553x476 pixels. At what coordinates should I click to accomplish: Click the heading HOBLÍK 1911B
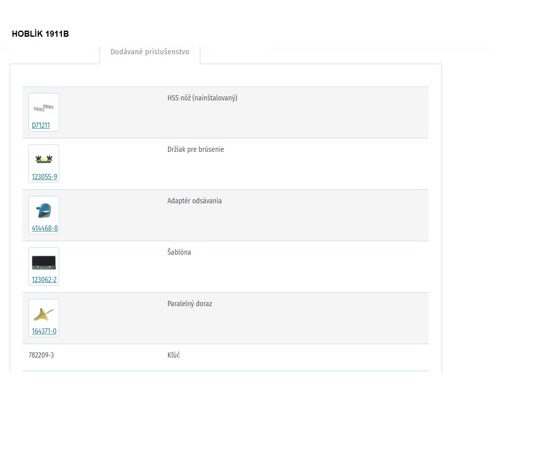[40, 34]
